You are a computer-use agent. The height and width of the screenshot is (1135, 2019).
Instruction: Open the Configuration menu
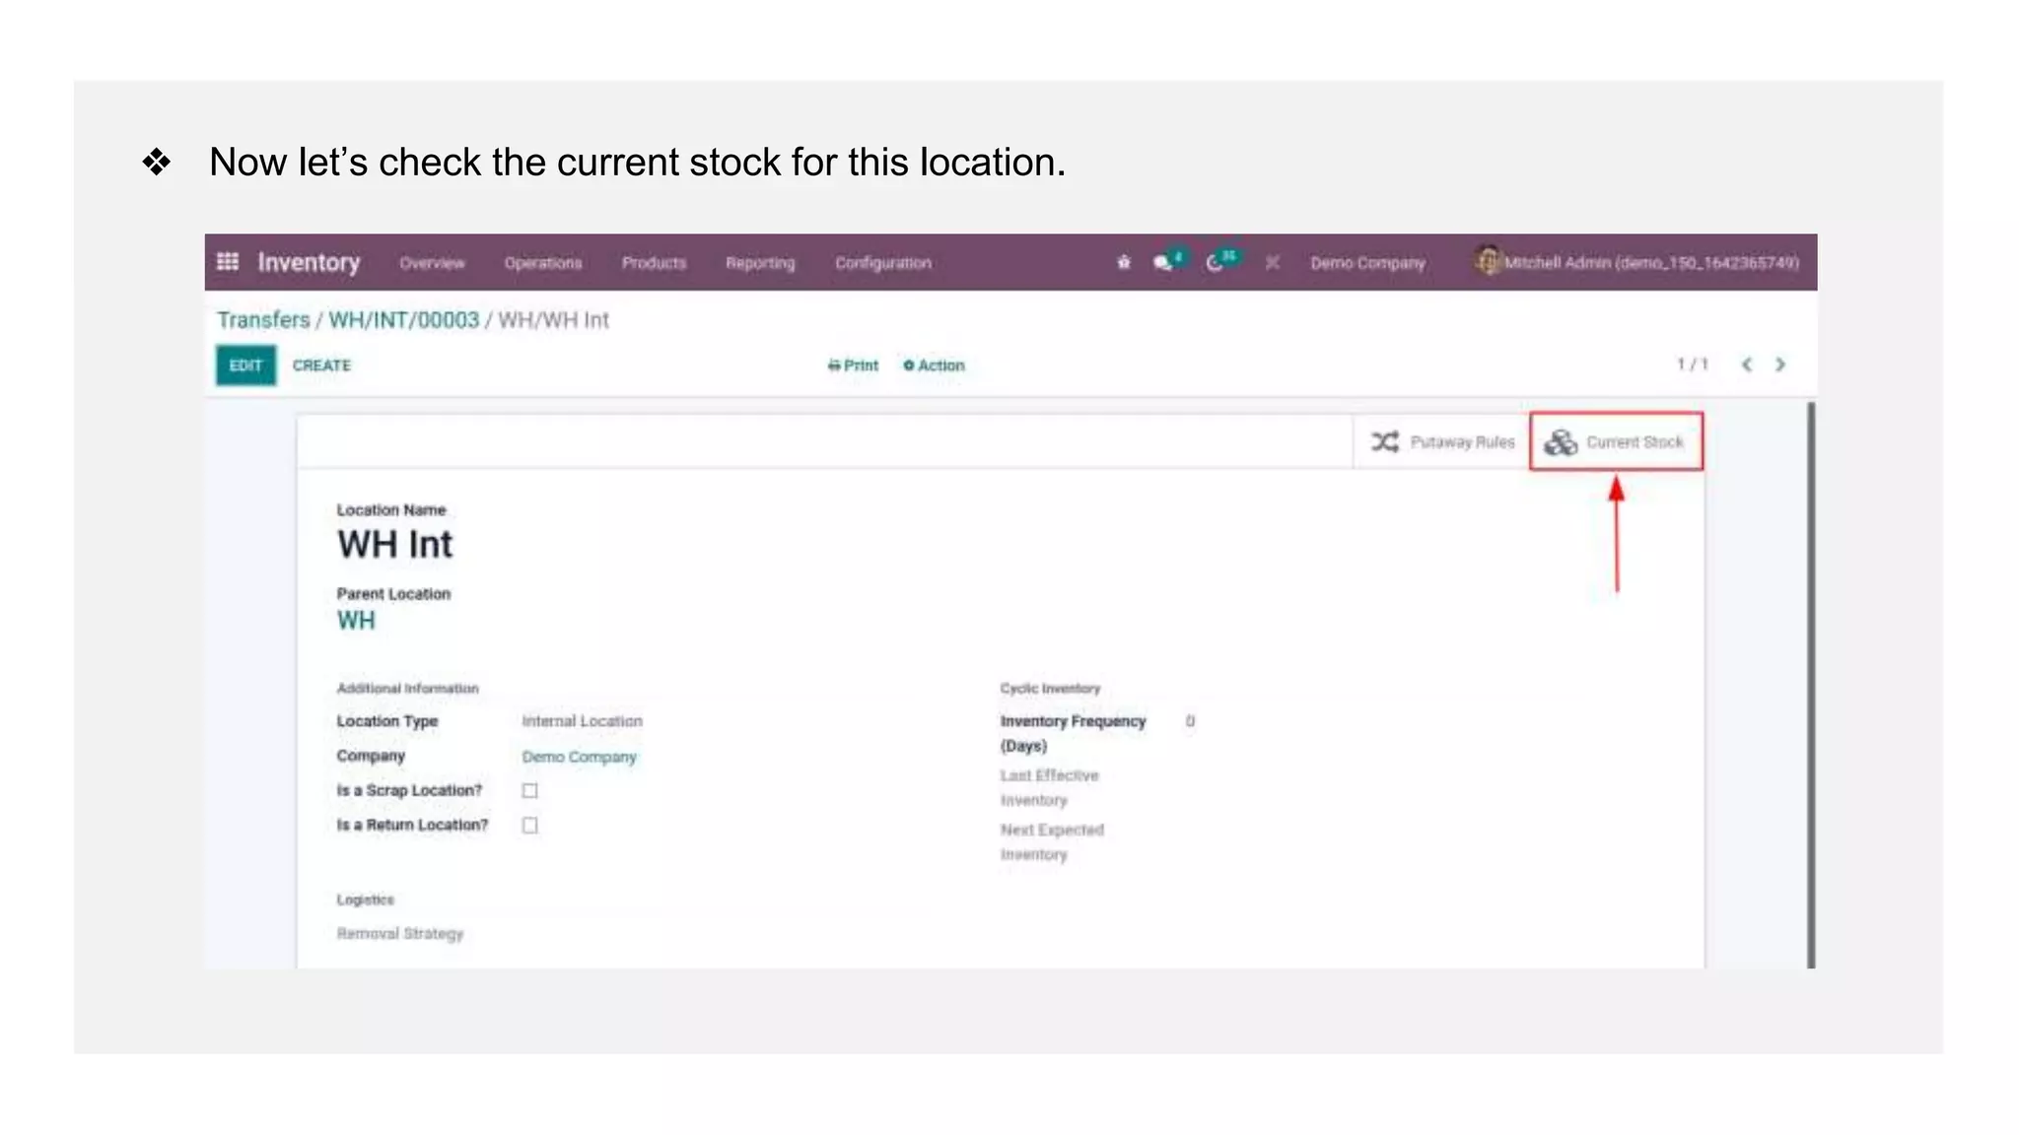click(883, 263)
